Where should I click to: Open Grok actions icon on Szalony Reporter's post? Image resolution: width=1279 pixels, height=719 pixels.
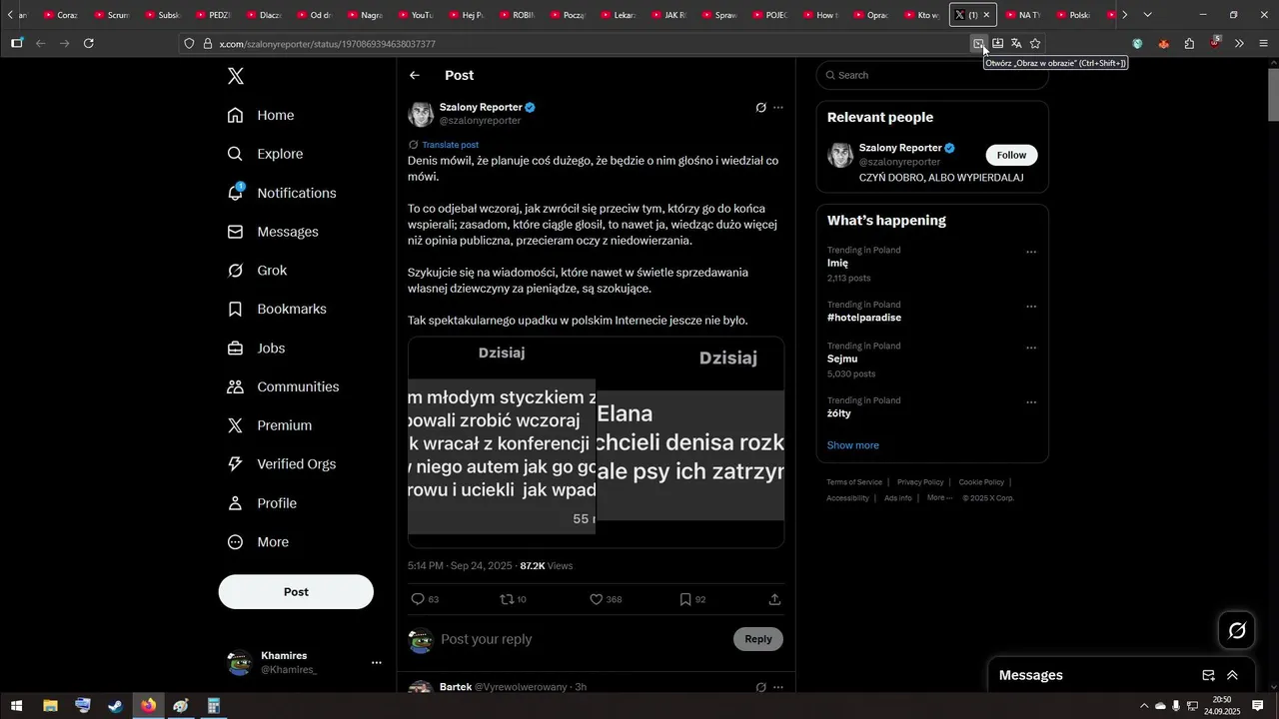[760, 108]
